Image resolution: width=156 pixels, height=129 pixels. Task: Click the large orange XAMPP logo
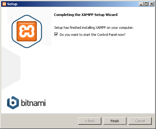pyautogui.click(x=27, y=31)
